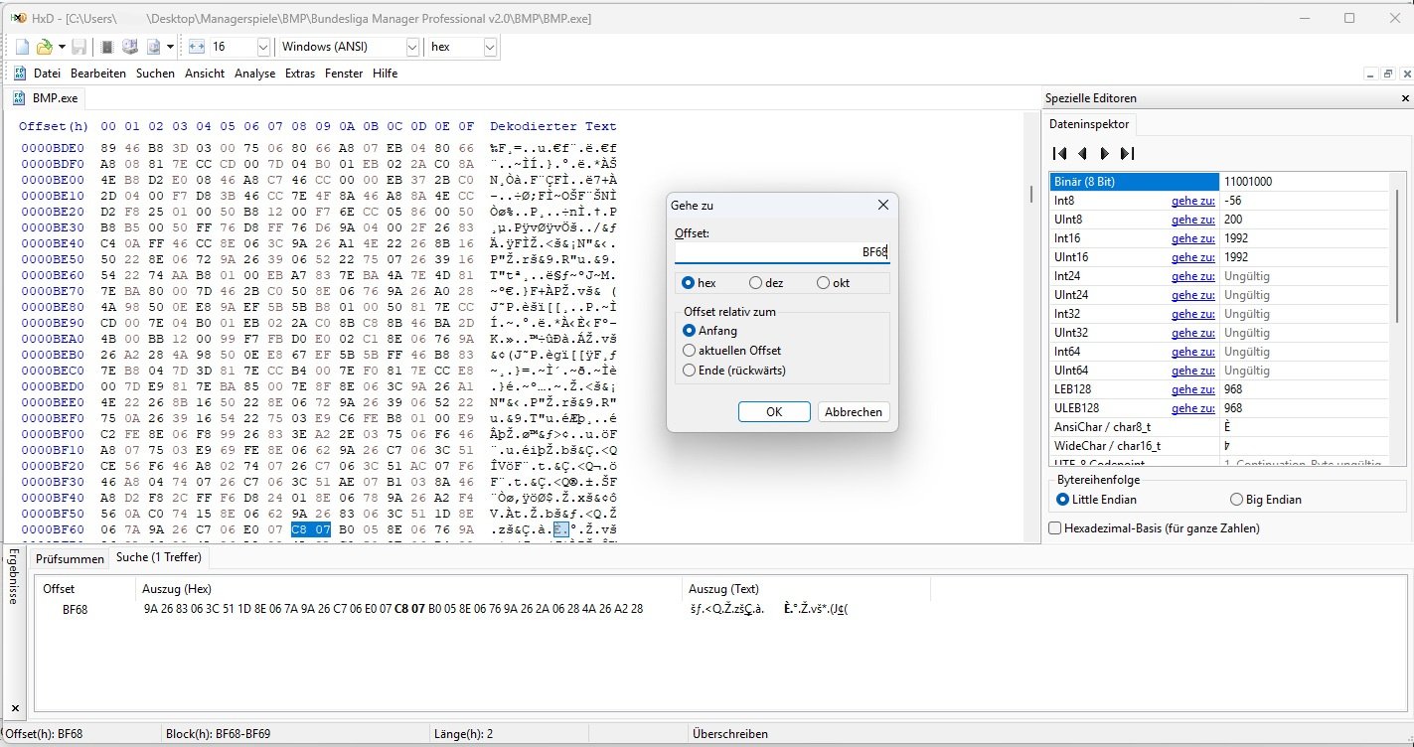Expand the Windows (ANSI) charset dropdown
The image size is (1414, 747).
coord(412,47)
